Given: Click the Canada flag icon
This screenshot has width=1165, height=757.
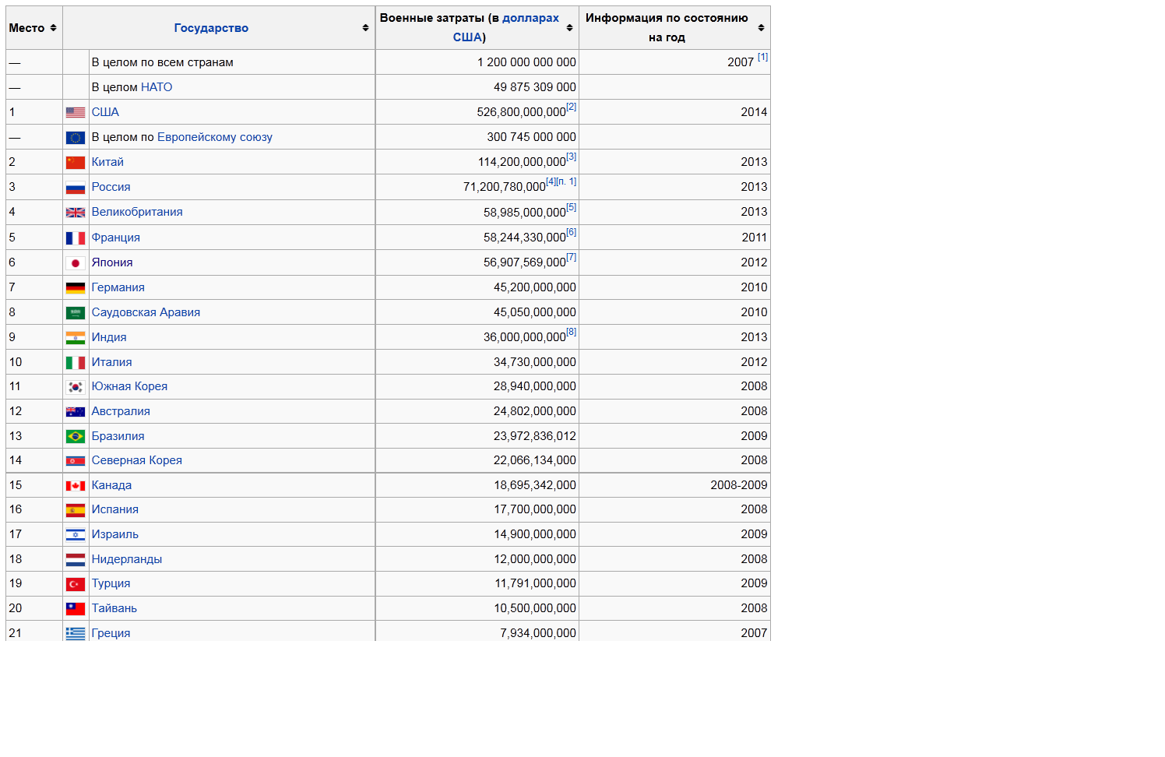Looking at the screenshot, I should tap(76, 486).
